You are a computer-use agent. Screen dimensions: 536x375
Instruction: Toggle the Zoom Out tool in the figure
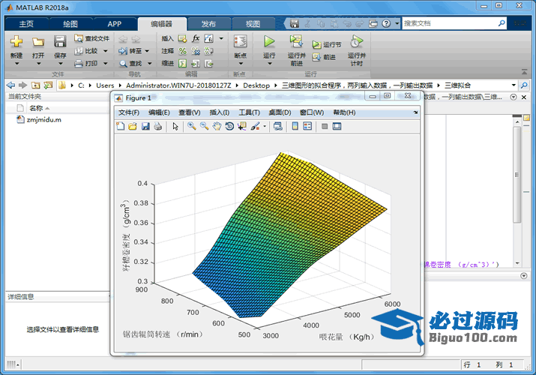(204, 126)
